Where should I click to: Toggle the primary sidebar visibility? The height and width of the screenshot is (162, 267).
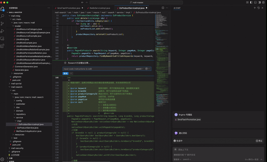pyautogui.click(x=251, y=2)
